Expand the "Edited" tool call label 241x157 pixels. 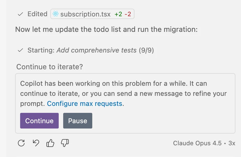[37, 14]
